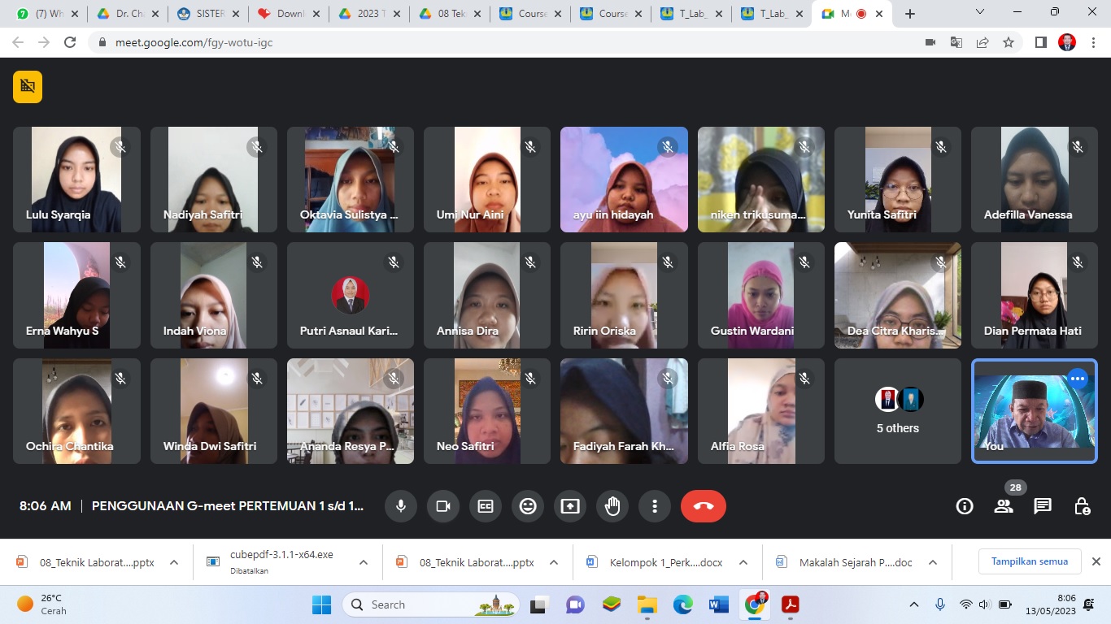Open the 5 others participants tile
Image resolution: width=1111 pixels, height=624 pixels.
tap(897, 412)
